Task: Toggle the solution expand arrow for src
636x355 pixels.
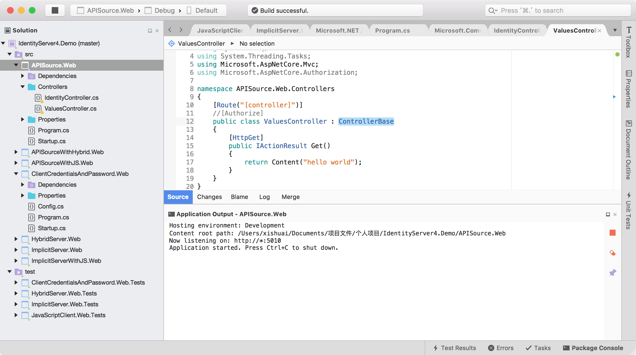Action: coord(10,54)
